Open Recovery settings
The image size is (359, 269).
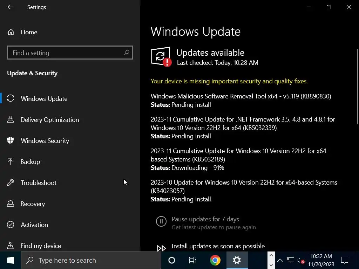point(33,204)
